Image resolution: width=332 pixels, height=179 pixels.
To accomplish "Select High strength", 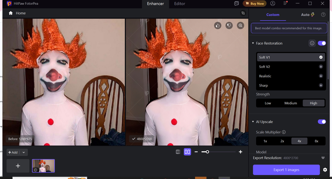I will tap(314, 103).
